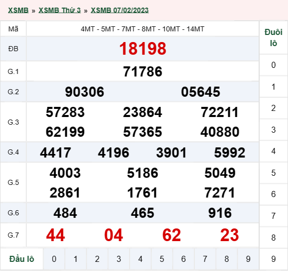Select Đầu lô digit 5
This screenshot has width=288, height=271.
coord(162,259)
